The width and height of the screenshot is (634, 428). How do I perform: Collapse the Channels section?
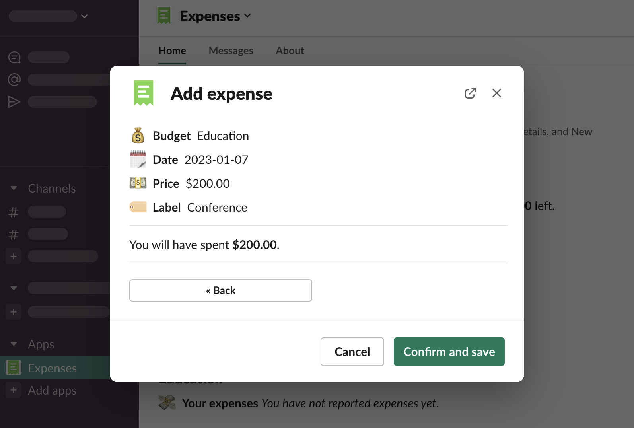[14, 188]
